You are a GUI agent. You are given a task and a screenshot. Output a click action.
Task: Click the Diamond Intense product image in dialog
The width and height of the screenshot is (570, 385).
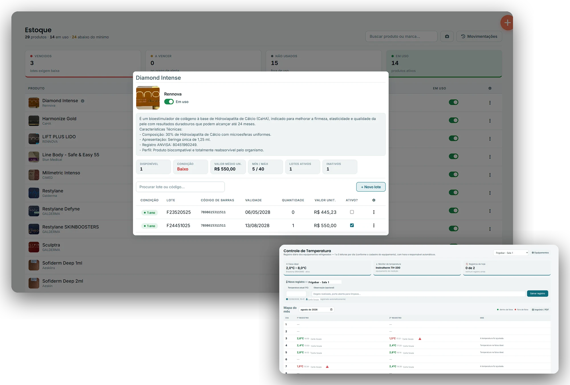(148, 98)
